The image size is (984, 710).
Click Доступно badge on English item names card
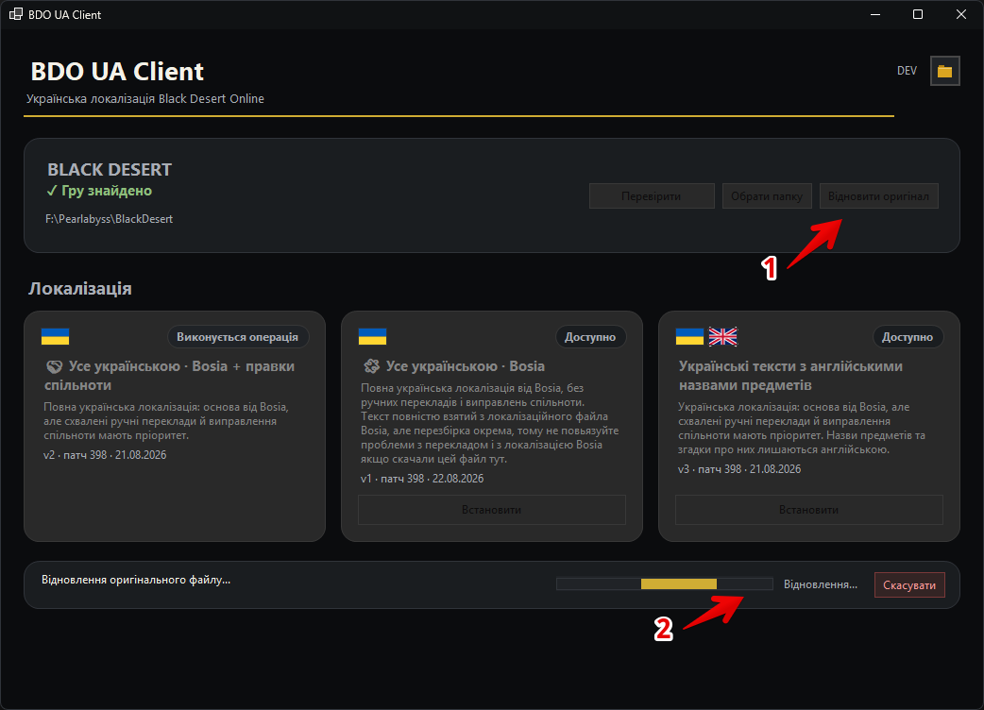[908, 337]
